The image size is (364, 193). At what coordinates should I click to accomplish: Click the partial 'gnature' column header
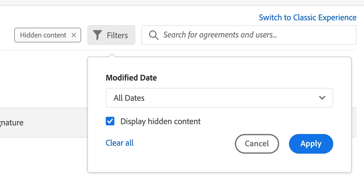pyautogui.click(x=12, y=123)
